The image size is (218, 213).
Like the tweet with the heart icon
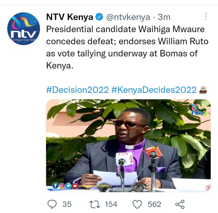coord(137,204)
